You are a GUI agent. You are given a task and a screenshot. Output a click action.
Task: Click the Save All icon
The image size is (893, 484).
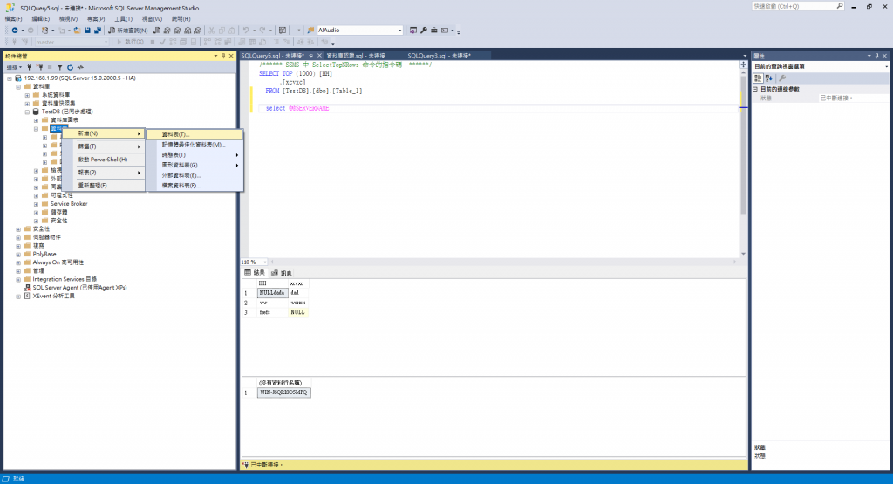pyautogui.click(x=98, y=31)
